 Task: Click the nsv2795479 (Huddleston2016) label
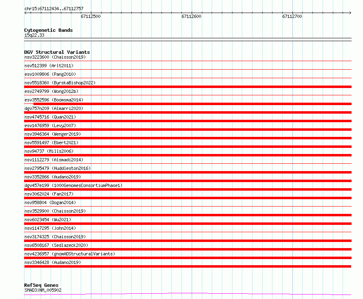(x=58, y=168)
